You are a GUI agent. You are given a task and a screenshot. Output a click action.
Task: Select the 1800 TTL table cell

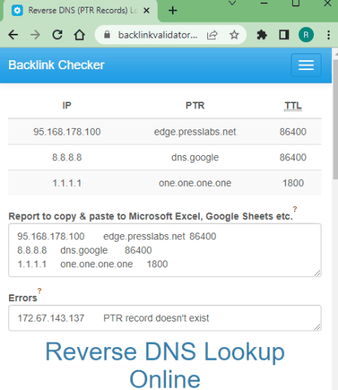293,183
